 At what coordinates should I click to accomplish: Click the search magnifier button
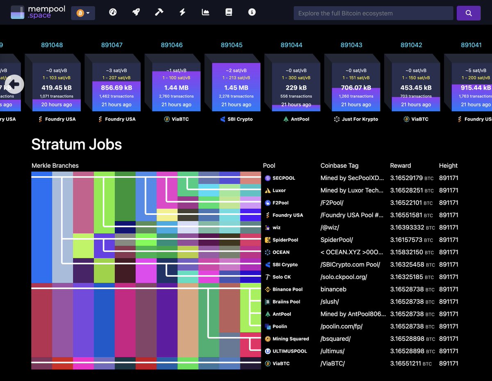468,13
